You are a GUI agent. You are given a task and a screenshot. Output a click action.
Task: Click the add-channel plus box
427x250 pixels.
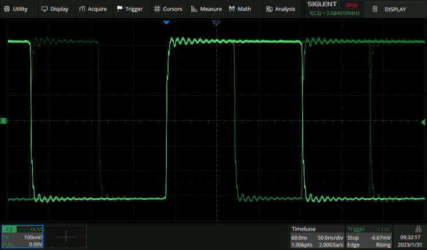click(x=66, y=236)
